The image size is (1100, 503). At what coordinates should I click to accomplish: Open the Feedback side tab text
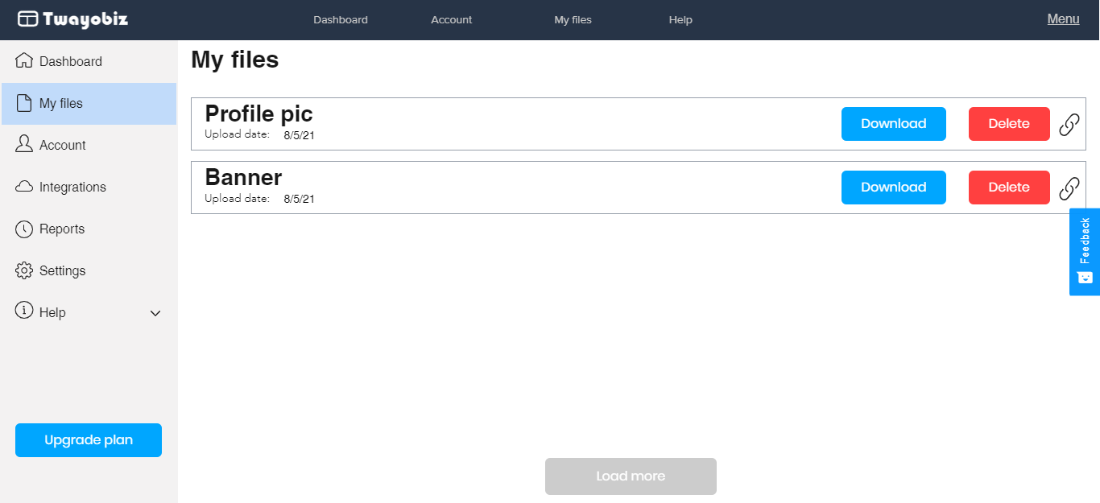click(1085, 241)
